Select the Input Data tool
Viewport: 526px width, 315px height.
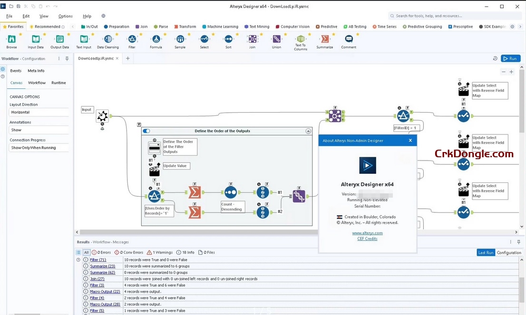click(x=35, y=42)
